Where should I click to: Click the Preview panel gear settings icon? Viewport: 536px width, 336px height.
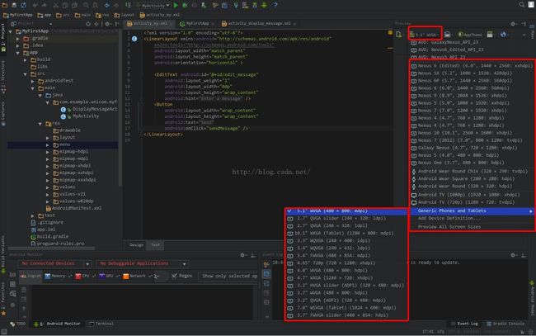click(x=513, y=24)
